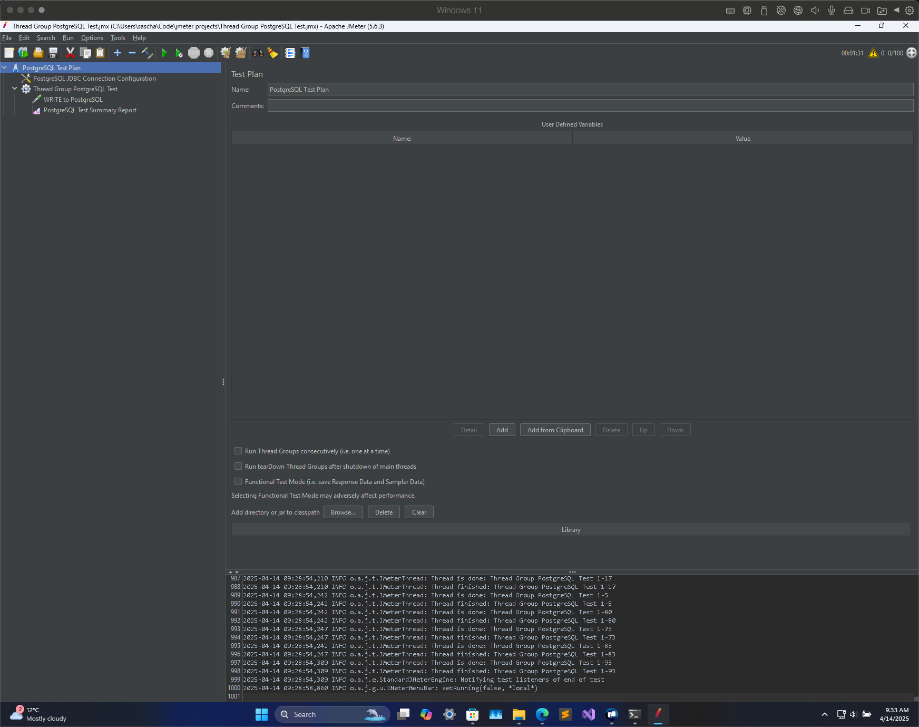Click the classpath Delete button
This screenshot has width=919, height=727.
(384, 512)
